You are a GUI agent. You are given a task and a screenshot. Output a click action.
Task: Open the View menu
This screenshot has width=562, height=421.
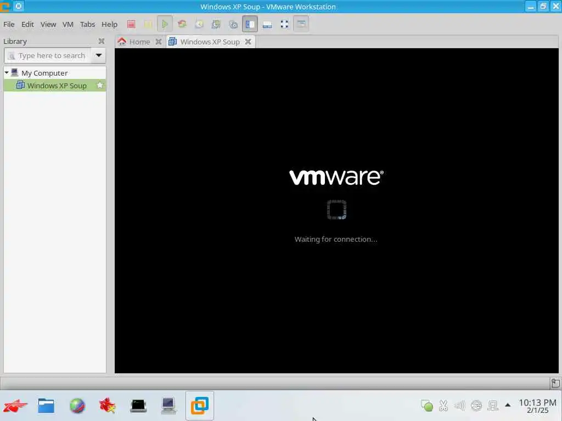pyautogui.click(x=48, y=24)
